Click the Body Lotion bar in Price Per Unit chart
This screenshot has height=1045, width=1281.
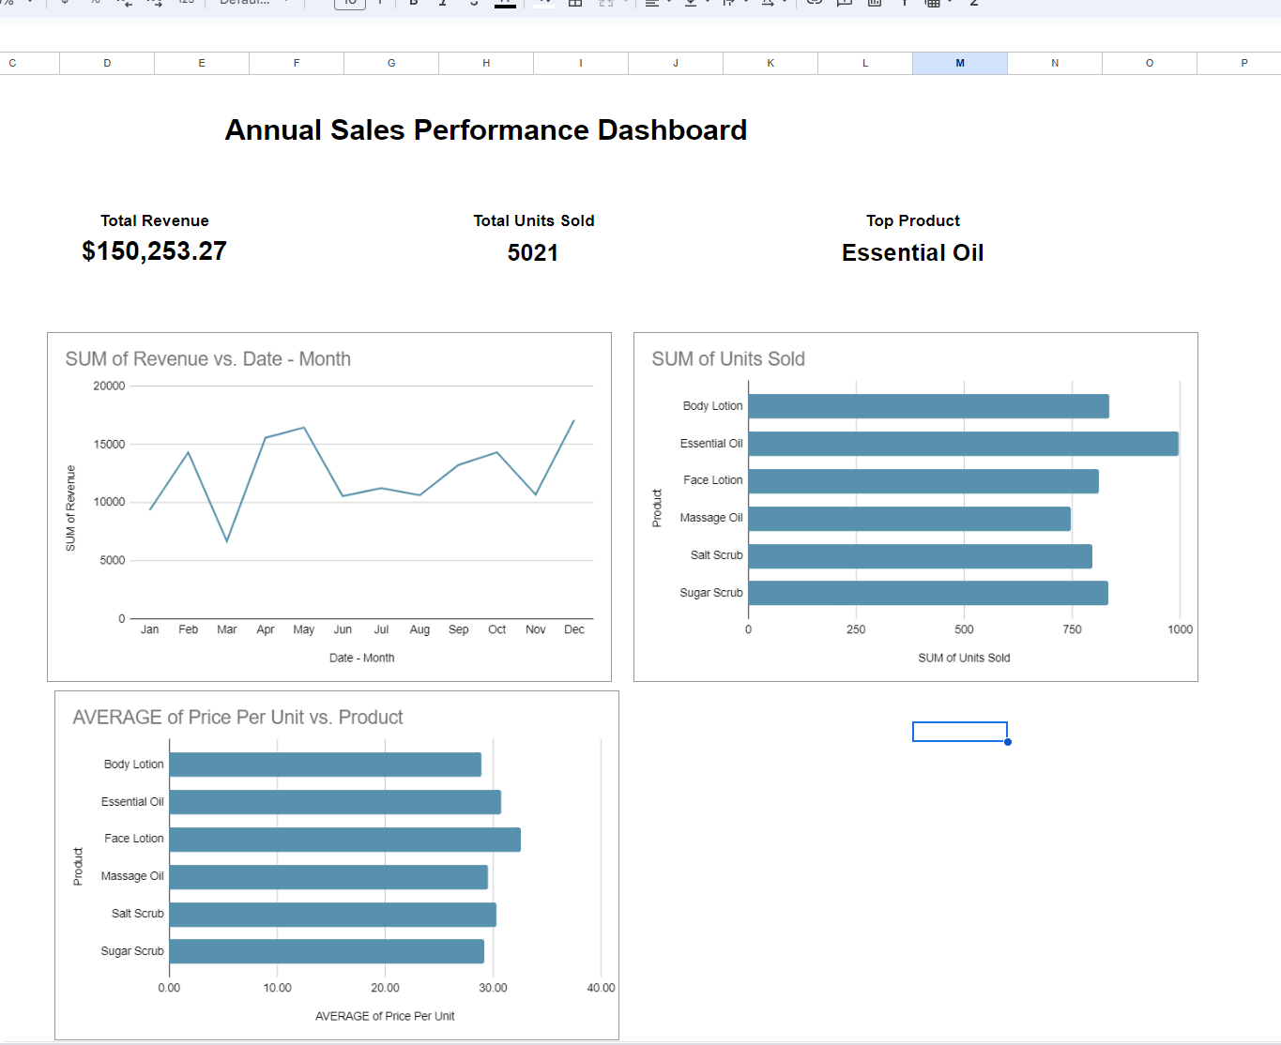(x=325, y=765)
